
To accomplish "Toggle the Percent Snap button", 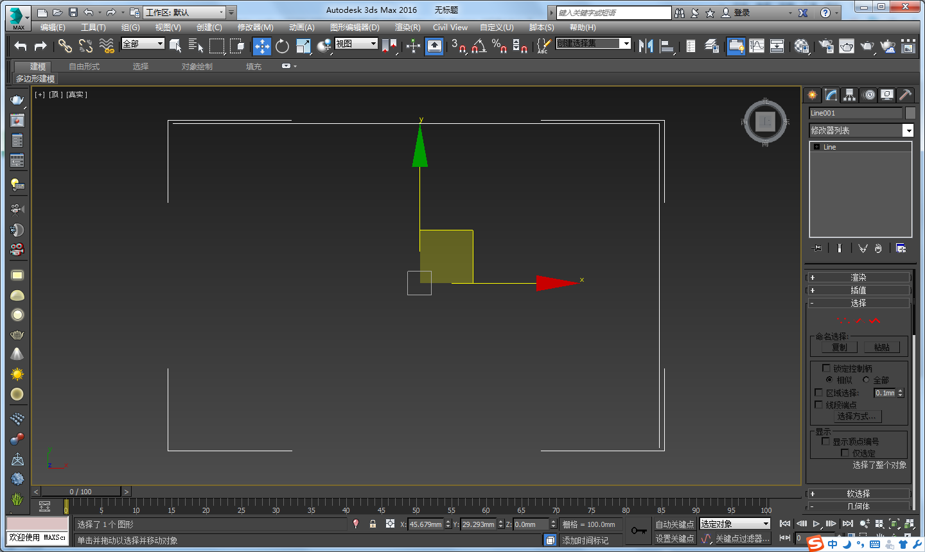I will (500, 46).
